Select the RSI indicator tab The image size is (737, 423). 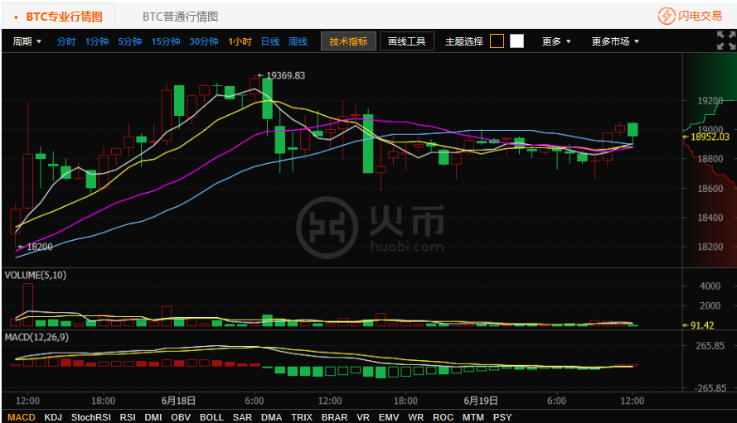click(128, 417)
